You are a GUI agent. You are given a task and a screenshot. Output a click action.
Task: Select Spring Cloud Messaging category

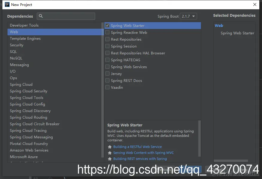[x=54, y=137]
